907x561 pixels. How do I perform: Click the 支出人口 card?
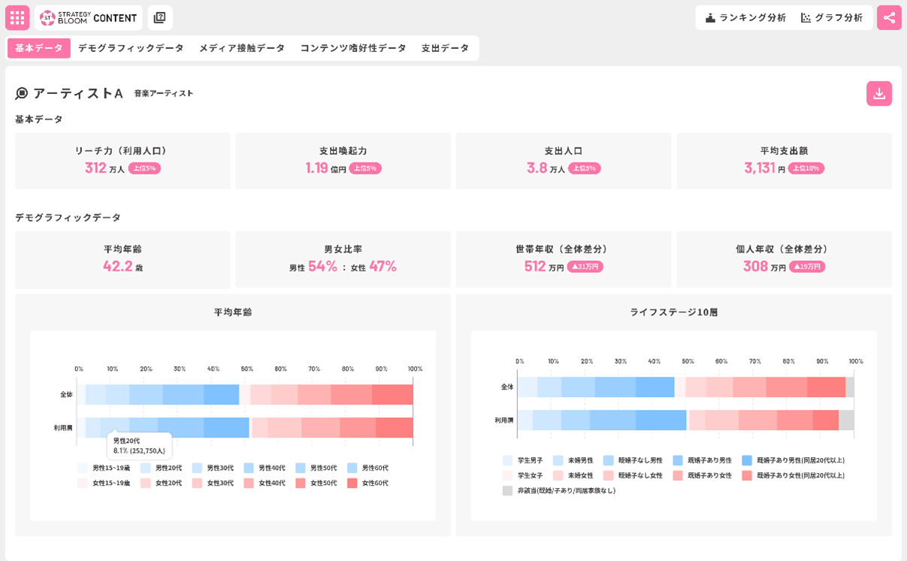pos(564,161)
